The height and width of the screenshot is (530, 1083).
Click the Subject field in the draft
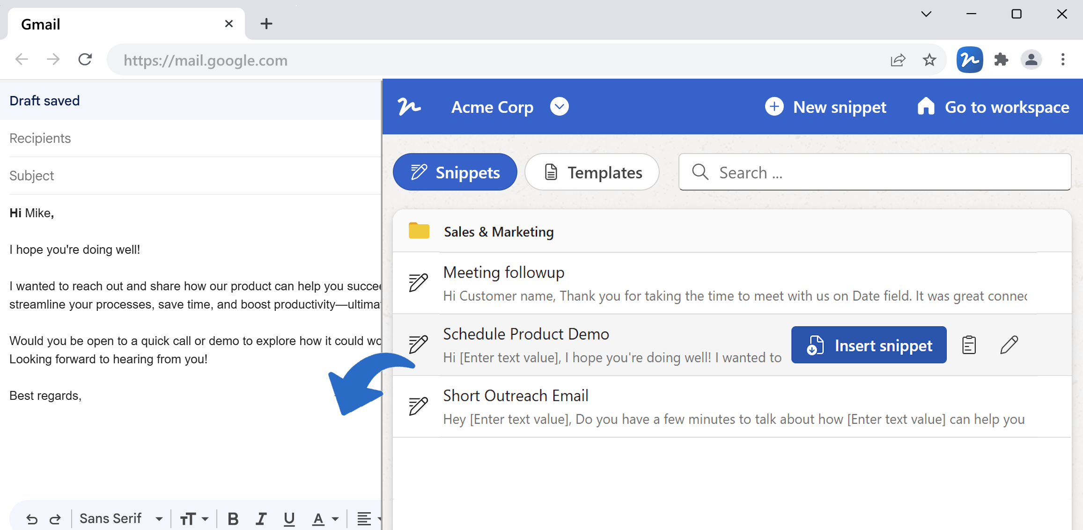(195, 176)
